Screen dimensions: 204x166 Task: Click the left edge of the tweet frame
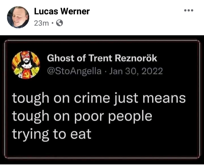pos(5,99)
